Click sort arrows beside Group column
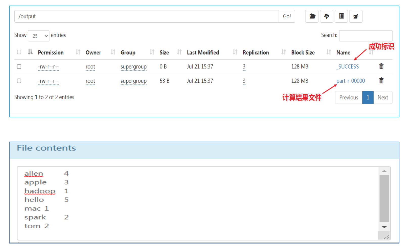411x252 pixels. coord(152,52)
